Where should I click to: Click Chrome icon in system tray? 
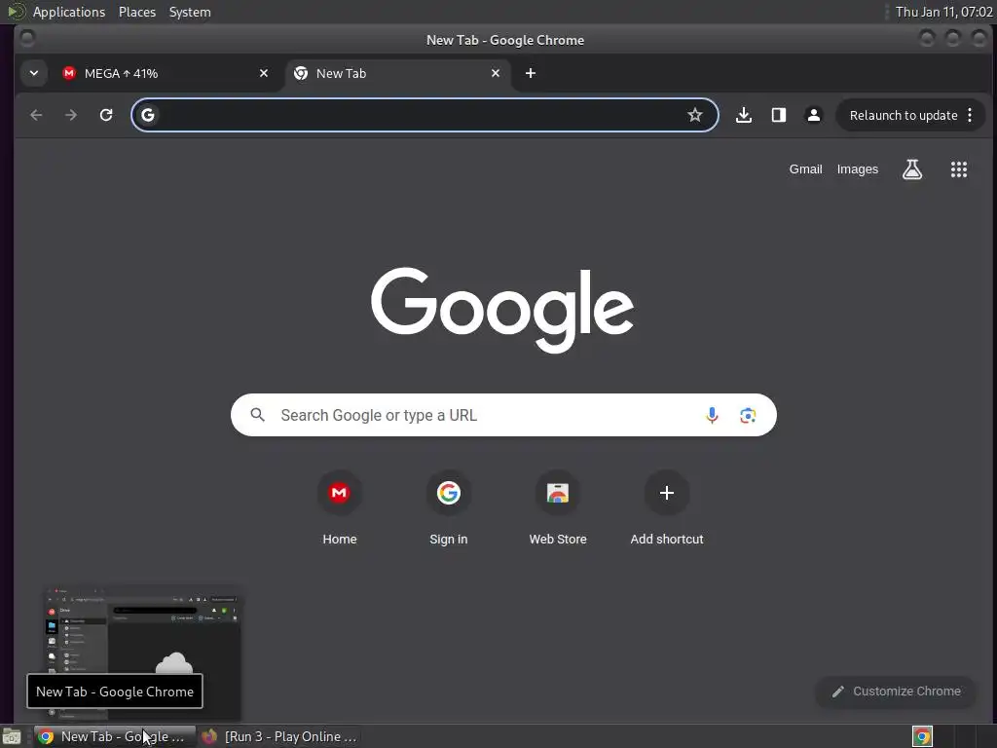(922, 736)
